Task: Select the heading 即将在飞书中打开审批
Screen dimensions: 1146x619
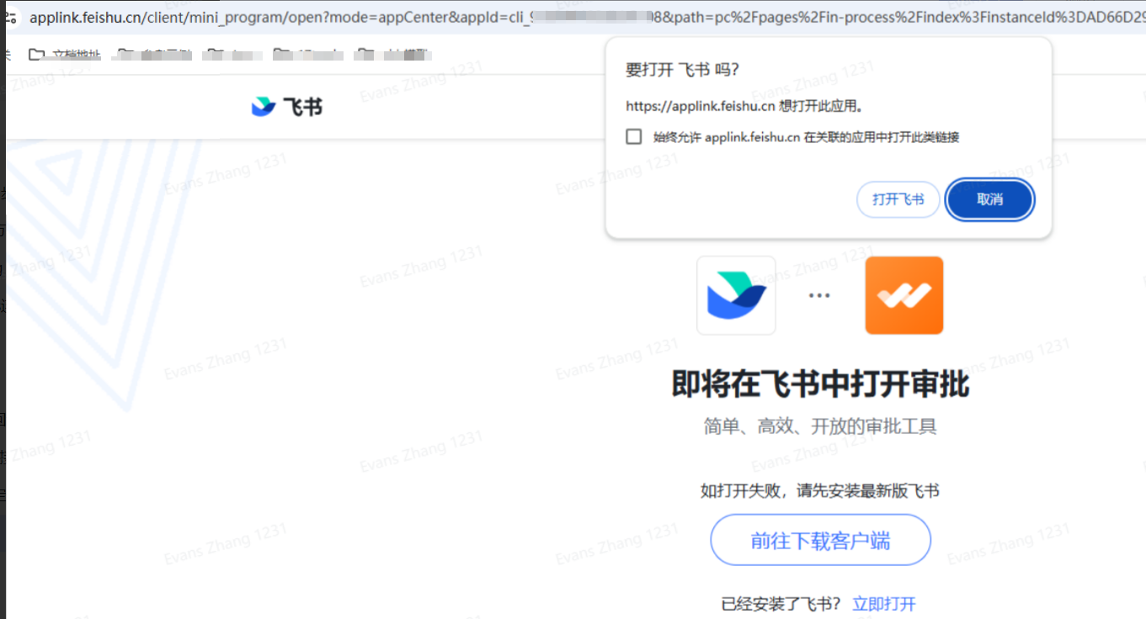Action: click(x=820, y=384)
